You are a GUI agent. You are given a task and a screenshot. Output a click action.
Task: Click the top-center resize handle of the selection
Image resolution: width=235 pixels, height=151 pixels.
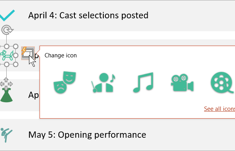7,46
